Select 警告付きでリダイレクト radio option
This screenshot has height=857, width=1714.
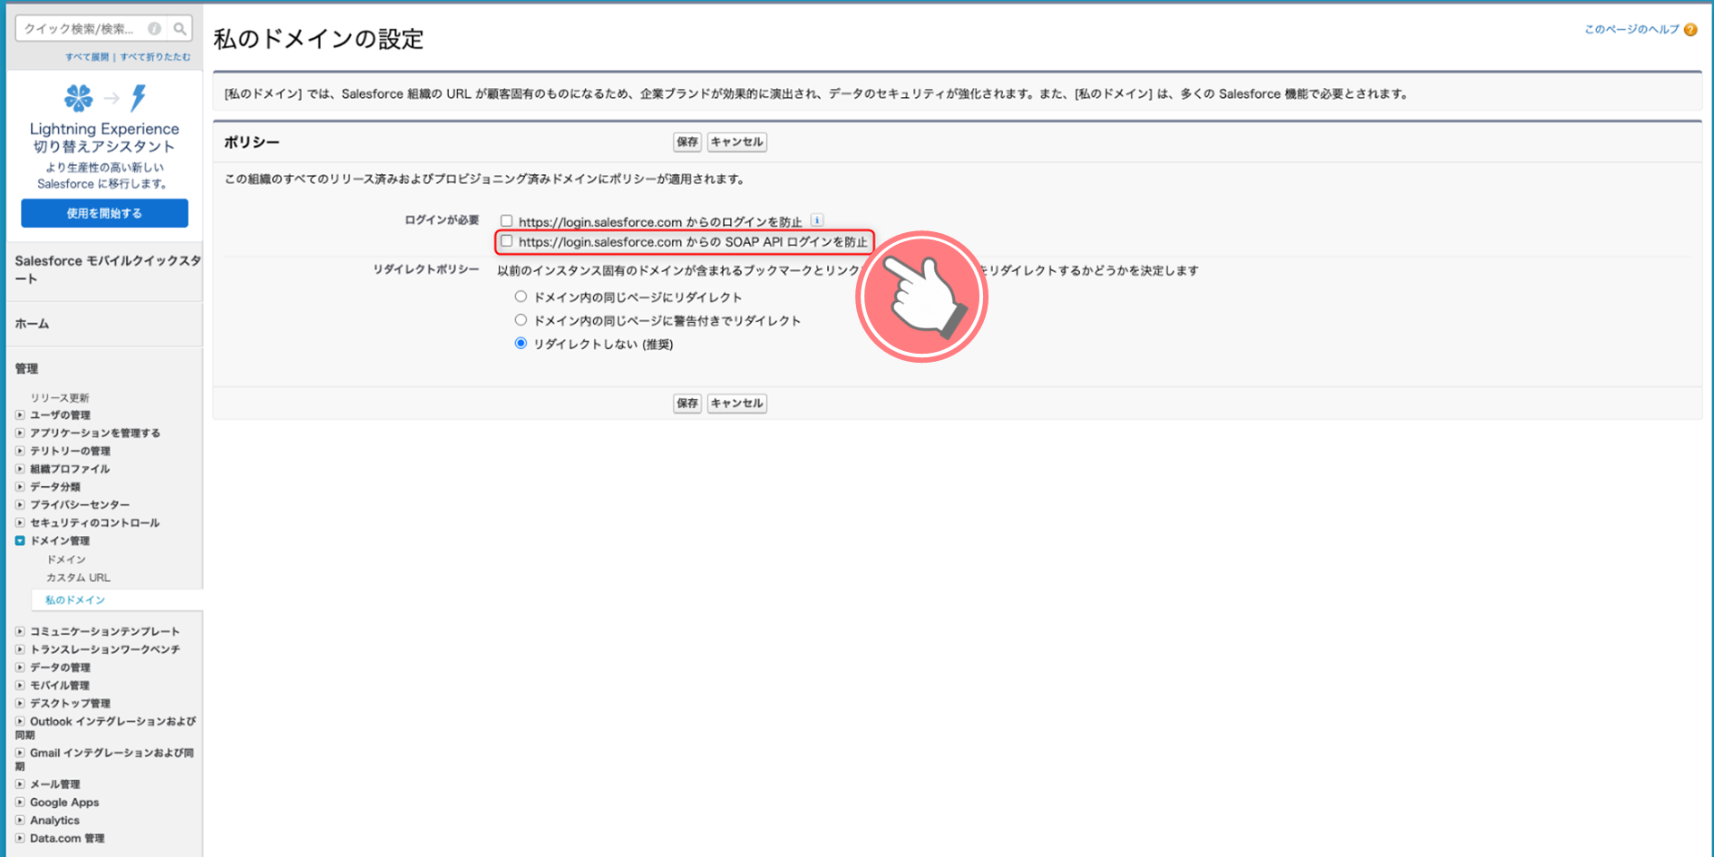[x=521, y=320]
